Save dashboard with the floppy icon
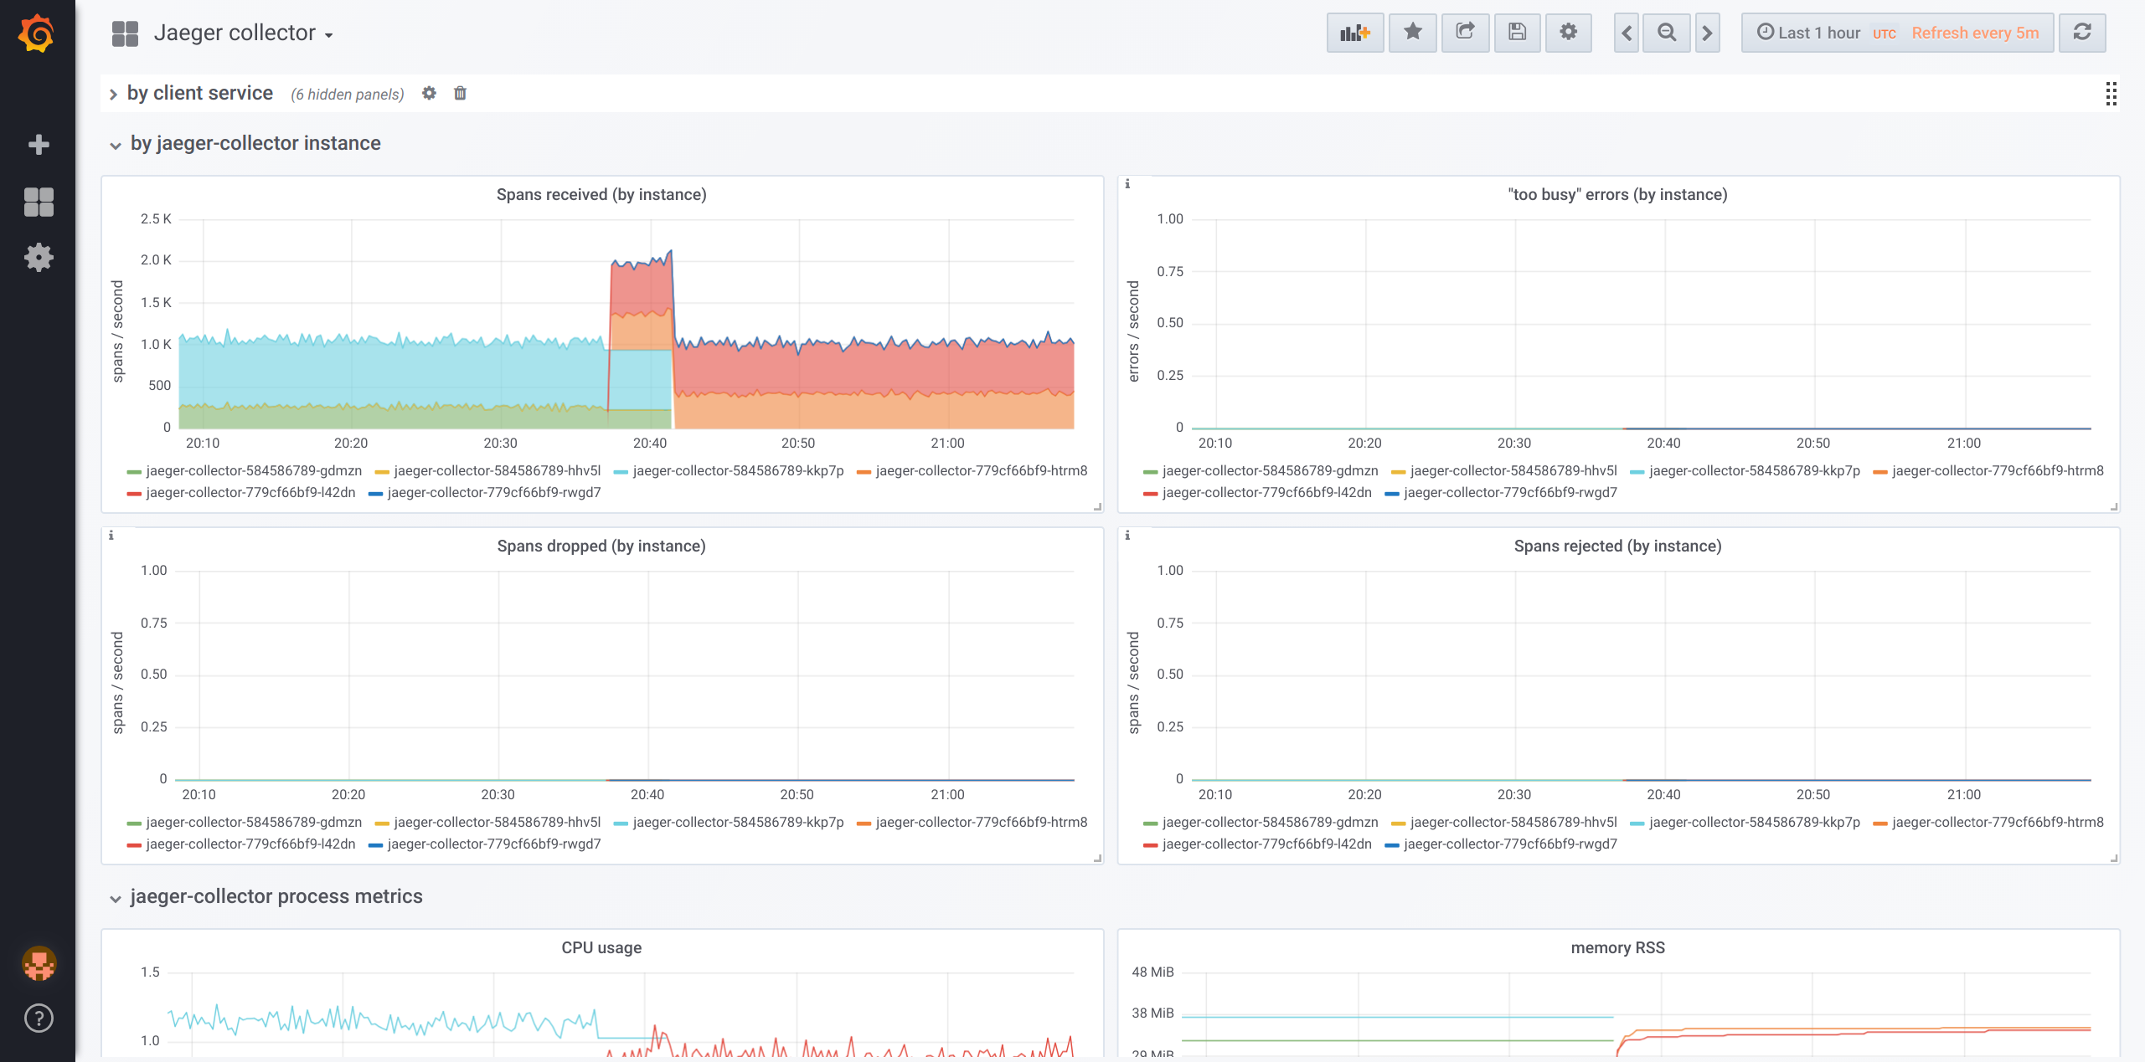This screenshot has width=2145, height=1062. pyautogui.click(x=1517, y=33)
